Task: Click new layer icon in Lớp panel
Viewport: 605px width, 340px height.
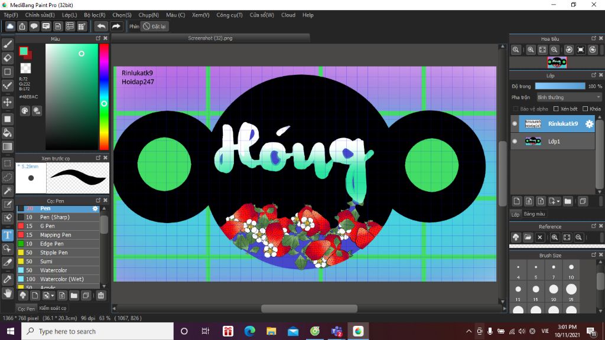Action: coord(516,201)
